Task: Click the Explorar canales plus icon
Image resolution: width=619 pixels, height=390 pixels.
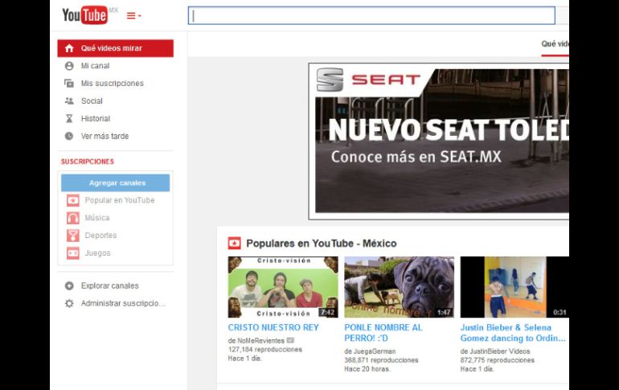Action: point(69,285)
